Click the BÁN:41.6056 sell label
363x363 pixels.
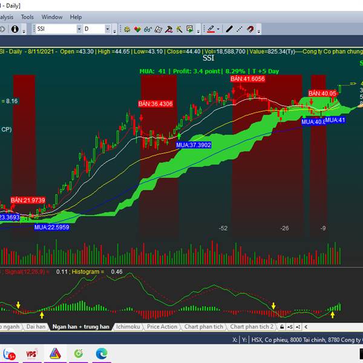247,79
